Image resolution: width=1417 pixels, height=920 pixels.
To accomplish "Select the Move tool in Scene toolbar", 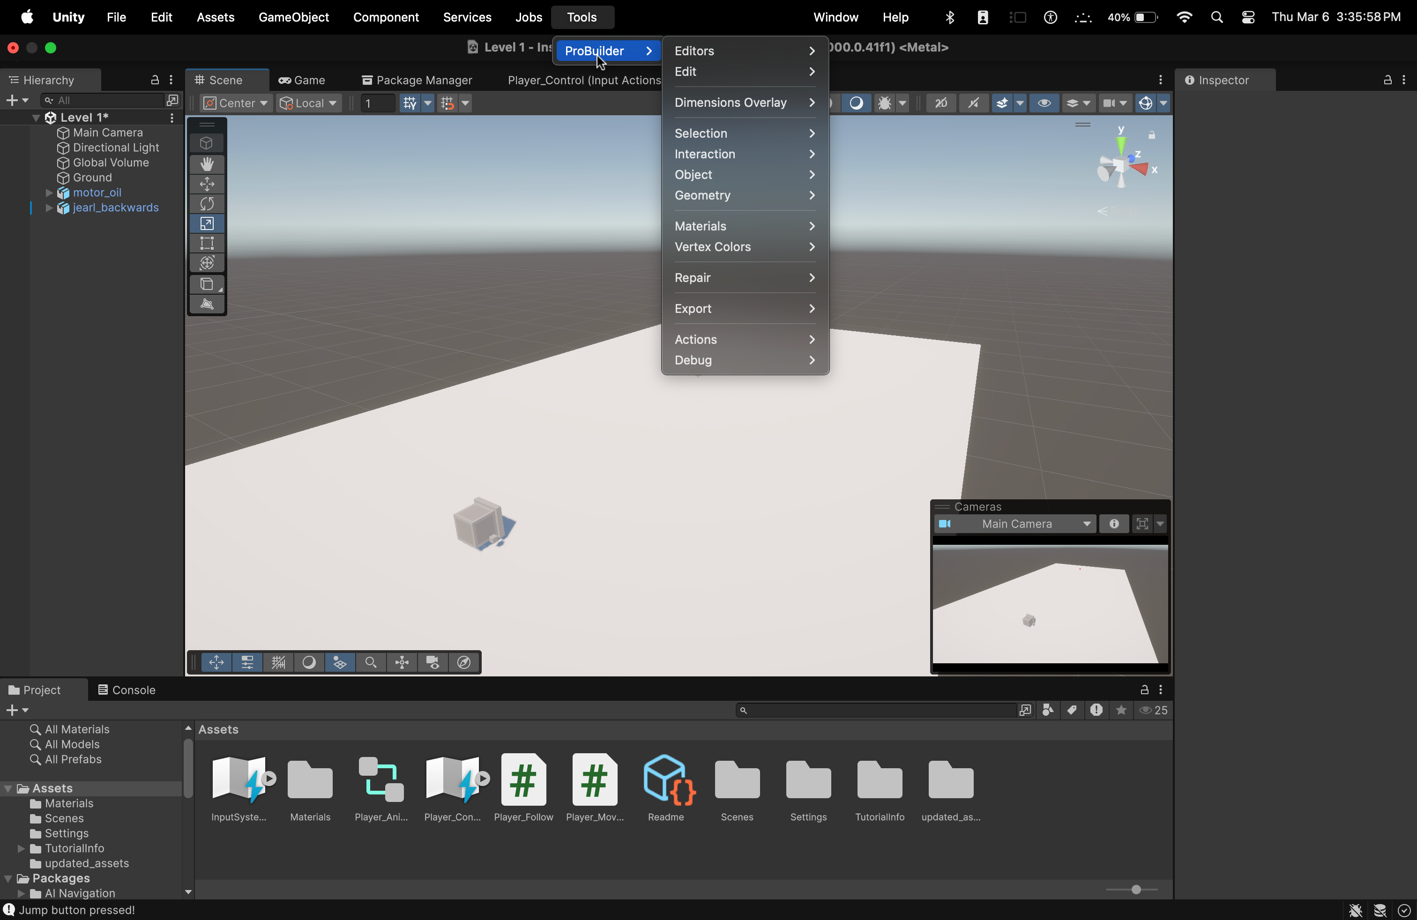I will pyautogui.click(x=207, y=184).
